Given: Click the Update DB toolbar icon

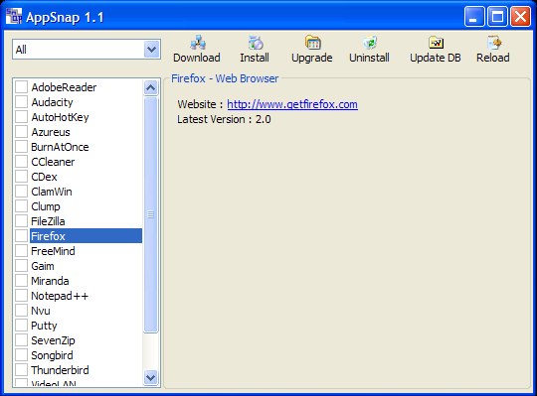Looking at the screenshot, I should click(x=436, y=43).
